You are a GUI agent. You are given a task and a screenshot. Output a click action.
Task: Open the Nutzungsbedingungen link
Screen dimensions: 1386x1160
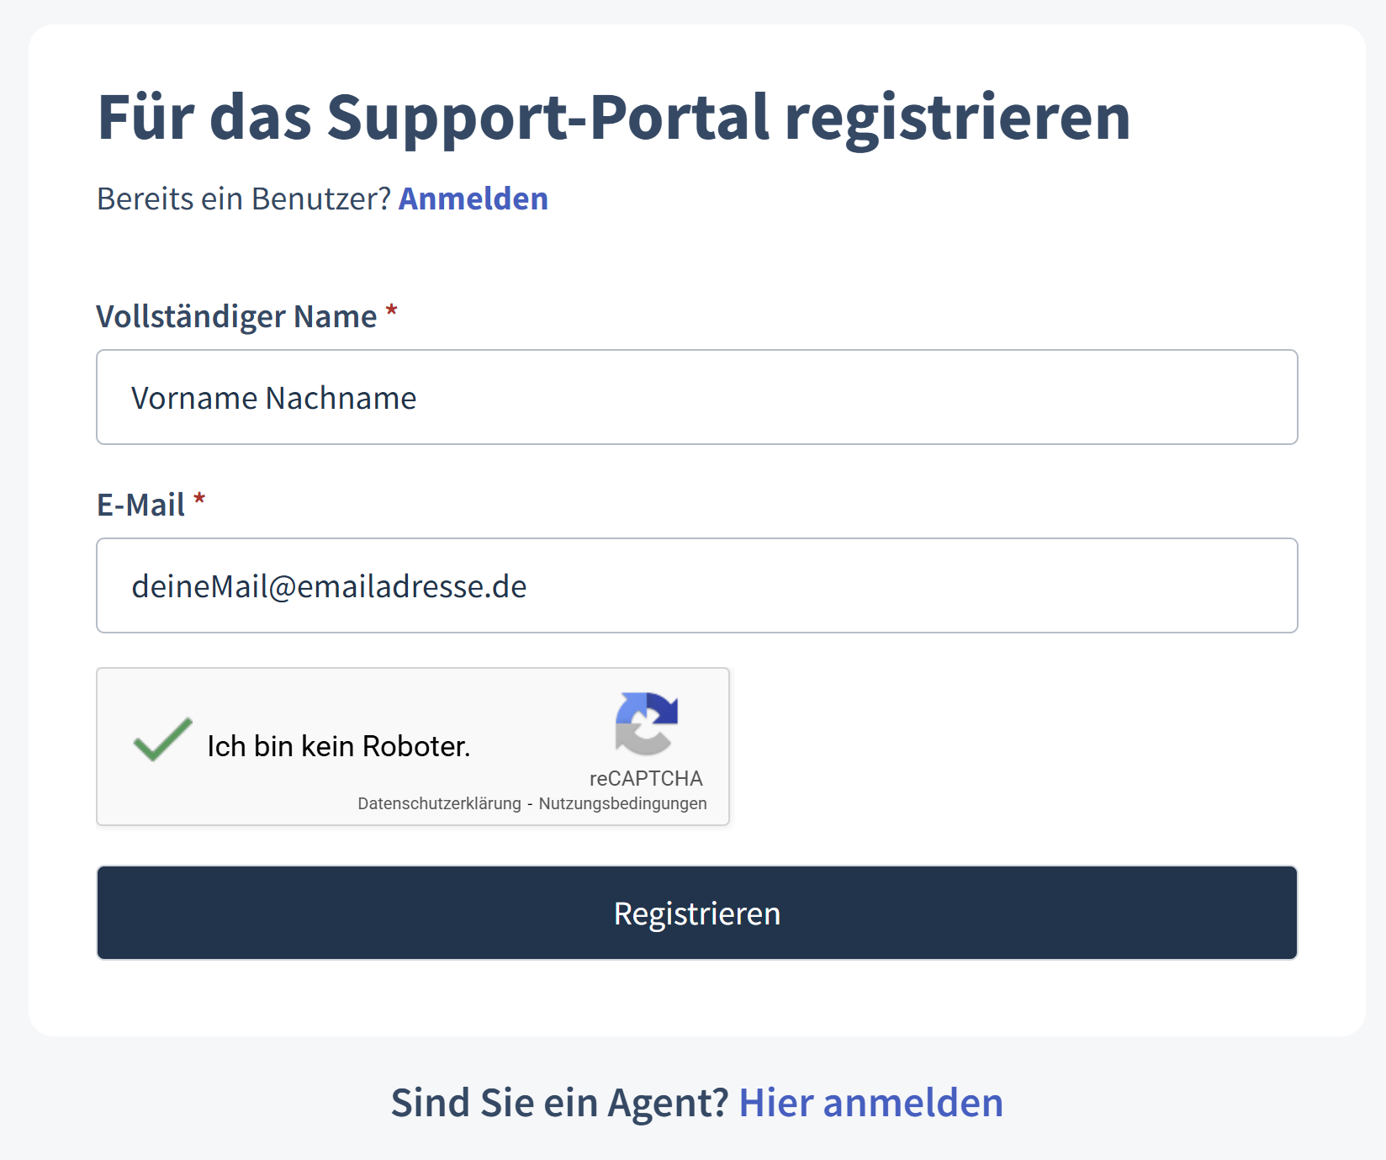(622, 803)
